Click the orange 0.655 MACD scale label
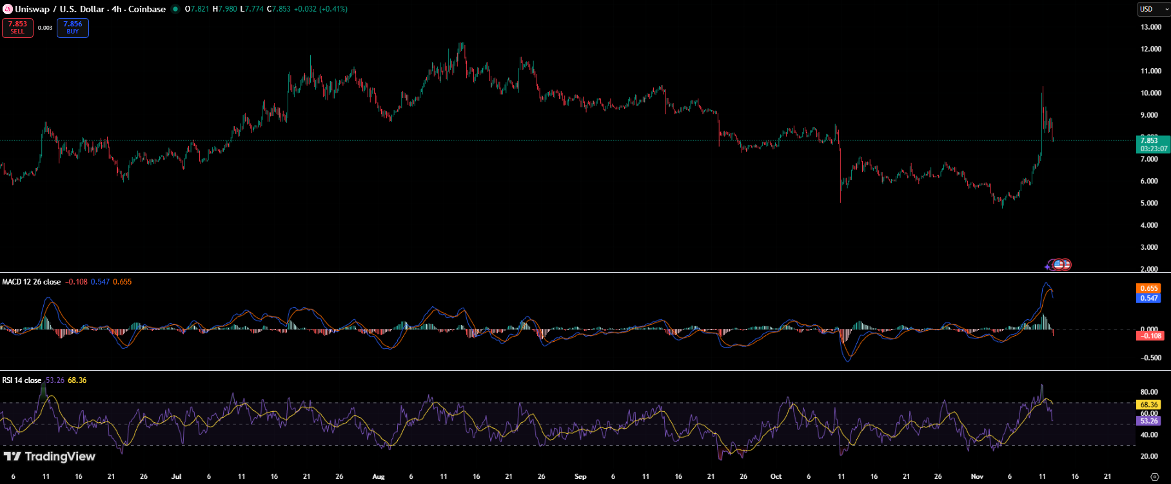The height and width of the screenshot is (484, 1171). click(x=1149, y=288)
